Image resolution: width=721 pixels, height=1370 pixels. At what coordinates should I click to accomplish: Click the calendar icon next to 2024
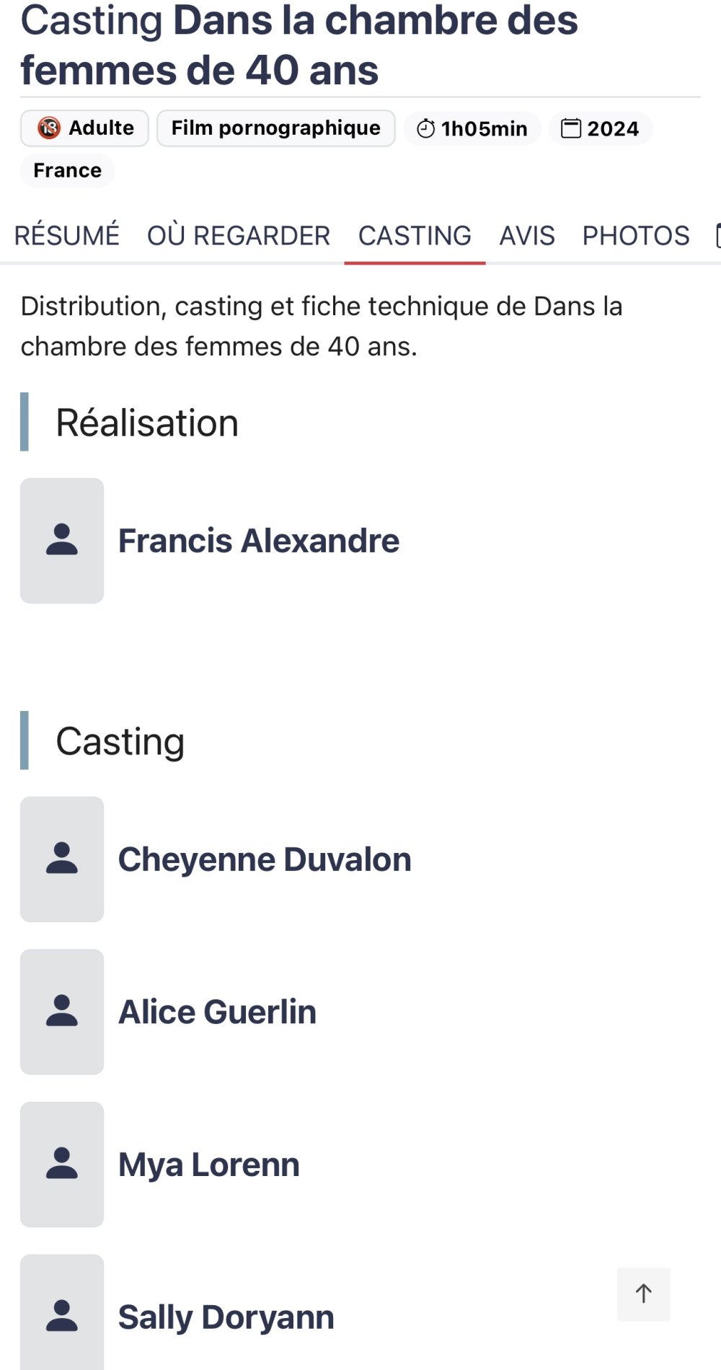571,128
